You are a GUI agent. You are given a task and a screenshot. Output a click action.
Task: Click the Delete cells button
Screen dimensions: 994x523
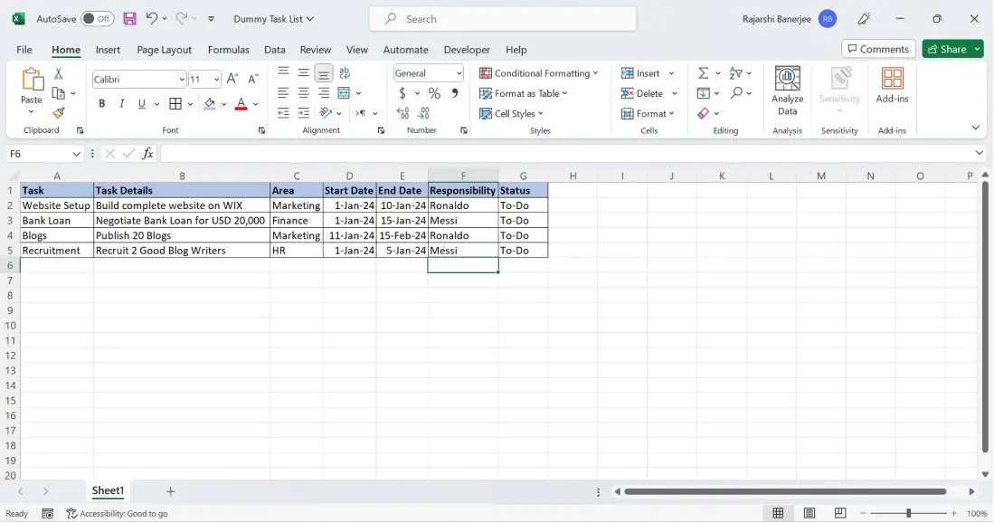coord(642,93)
